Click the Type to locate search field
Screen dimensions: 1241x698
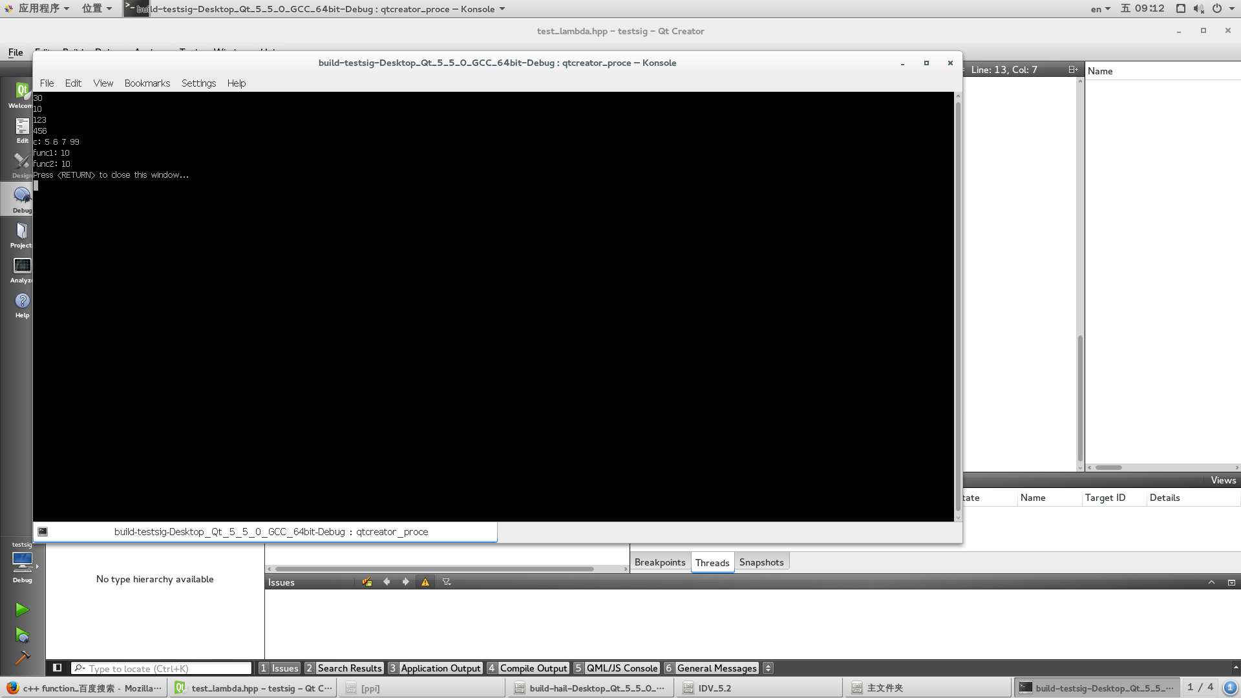coord(161,668)
